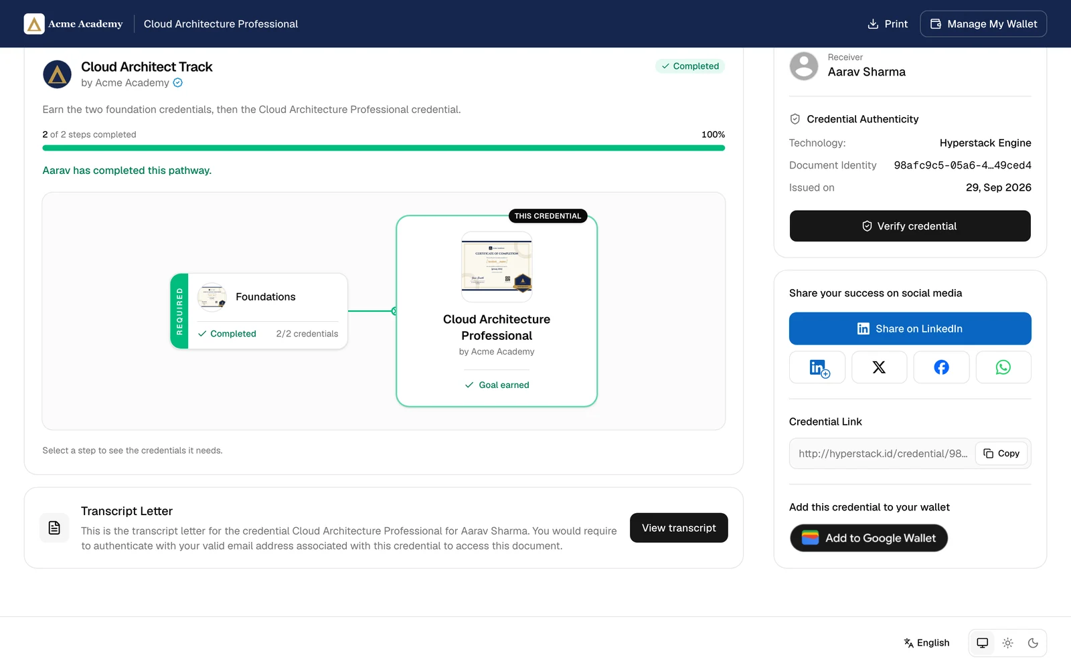Click by Acme Academy under track title

coord(125,83)
